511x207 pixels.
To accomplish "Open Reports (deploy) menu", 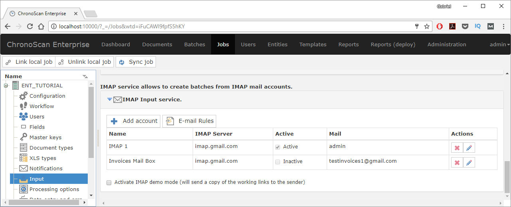I will (x=393, y=44).
